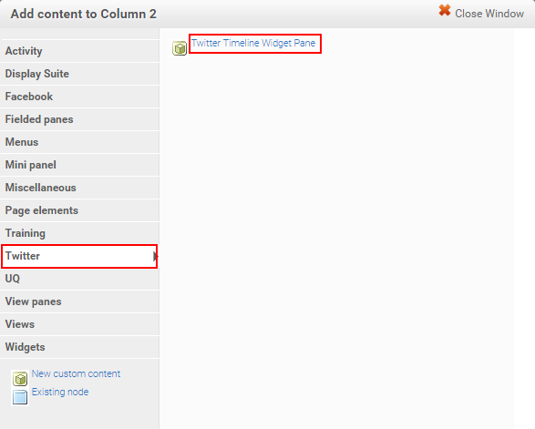Switch to the Facebook category

(x=79, y=97)
